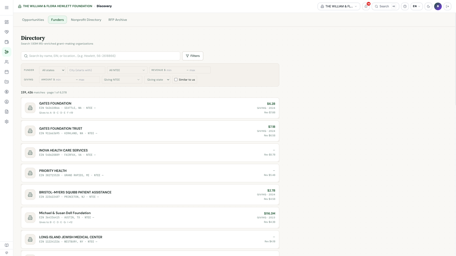Open the GATES FOUNDATION funder entry
Viewport: 456px width, 256px height.
[x=150, y=108]
